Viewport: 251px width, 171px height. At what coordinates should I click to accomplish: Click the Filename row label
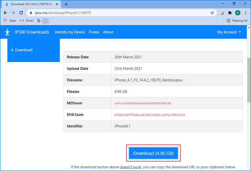pyautogui.click(x=74, y=80)
